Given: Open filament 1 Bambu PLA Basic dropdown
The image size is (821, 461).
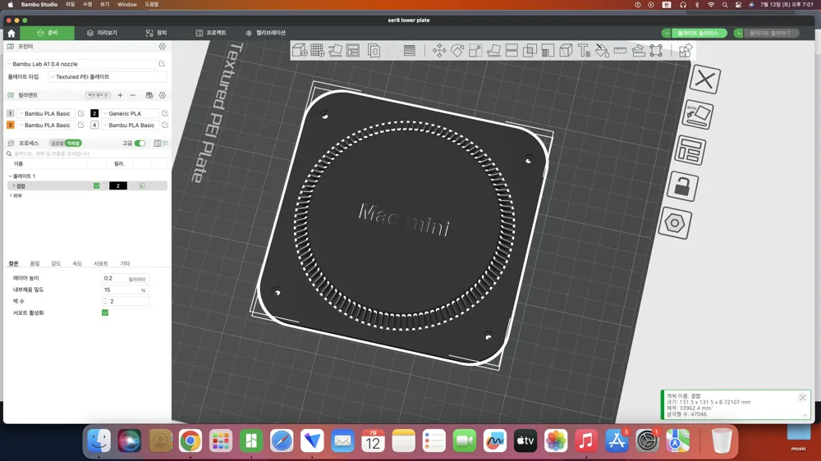Looking at the screenshot, I should click(47, 113).
